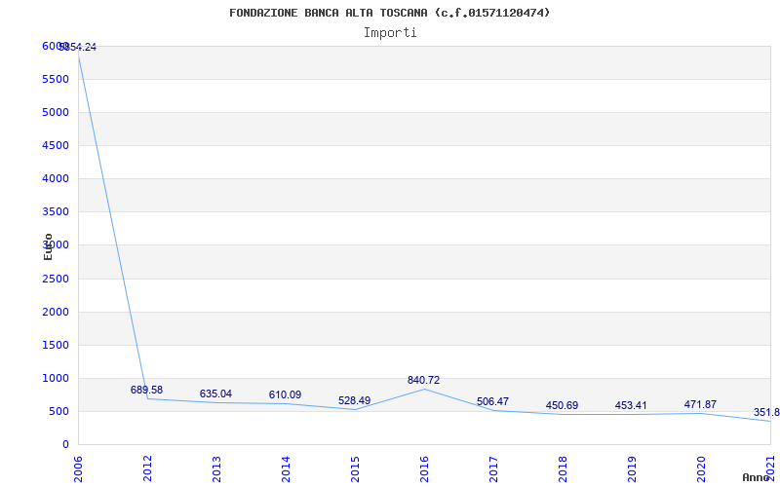Viewport: 780px width, 487px height.
Task: Select the 528.49 data label
Action: point(354,401)
